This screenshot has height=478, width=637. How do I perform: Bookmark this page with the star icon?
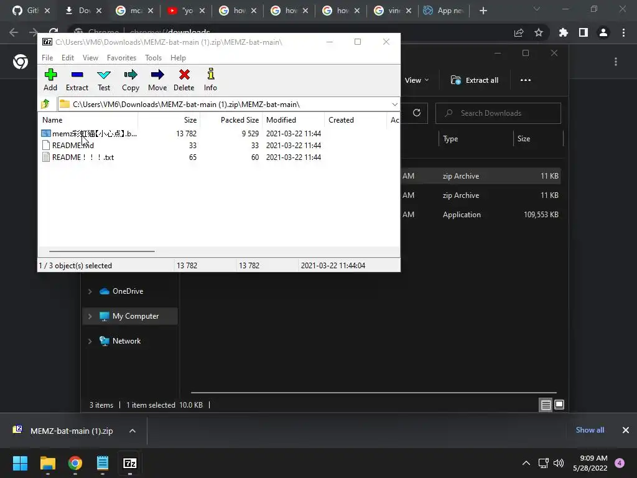(x=539, y=32)
